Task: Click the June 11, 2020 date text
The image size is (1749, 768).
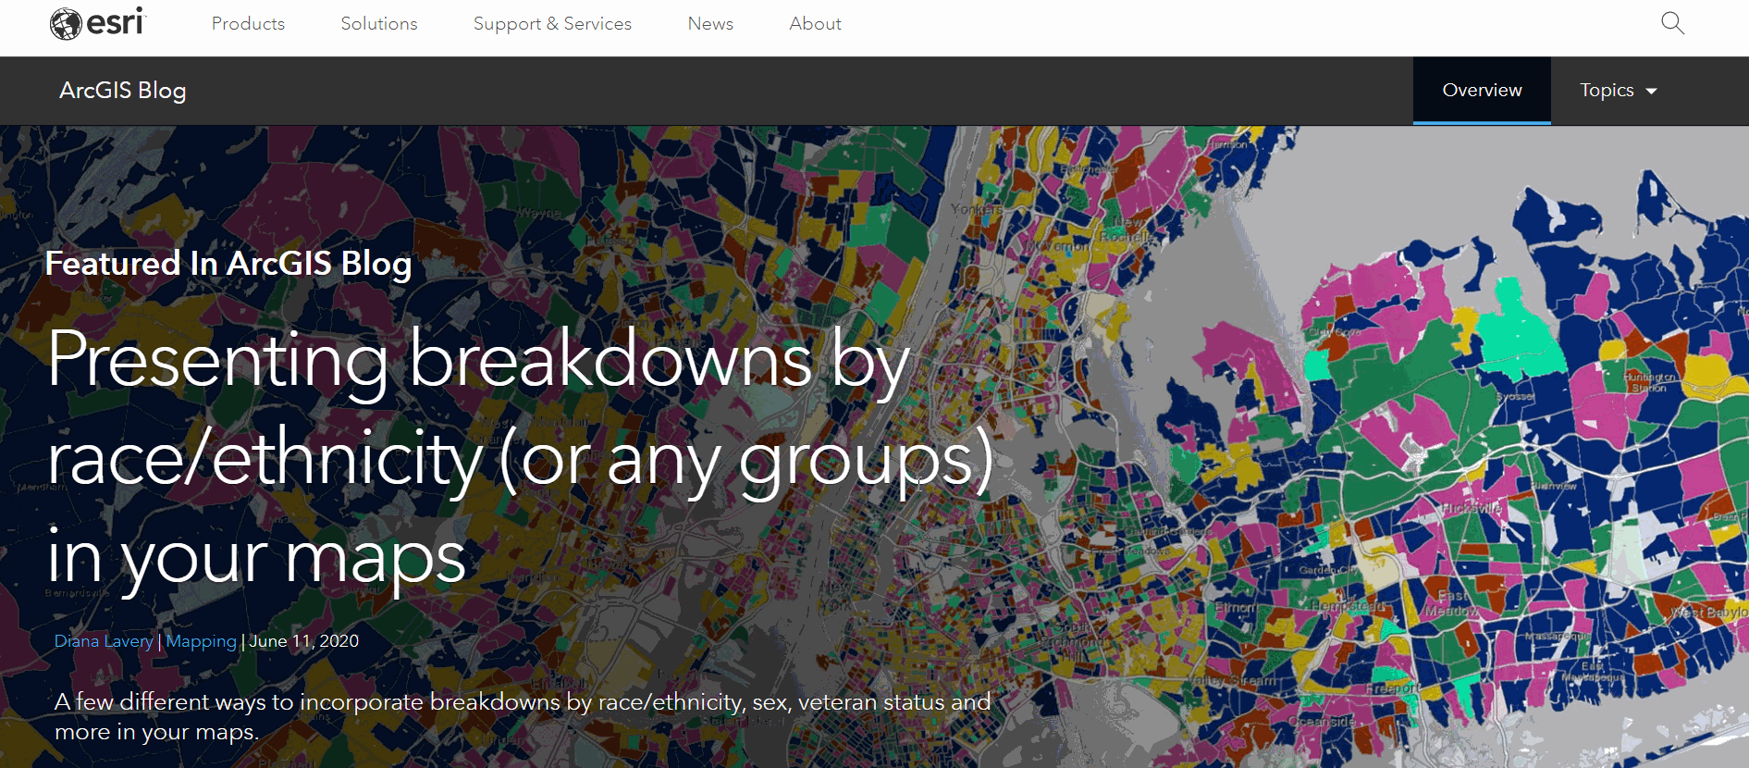Action: [x=304, y=641]
